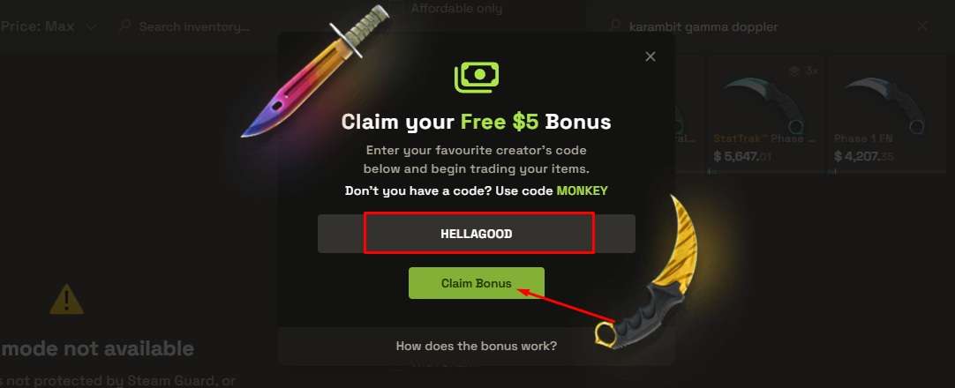
Task: Click the Claim Bonus button
Action: (477, 283)
